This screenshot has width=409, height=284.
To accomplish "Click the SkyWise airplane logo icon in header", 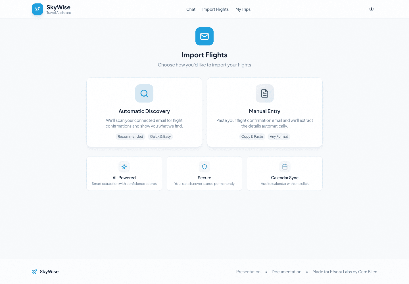I will tap(37, 9).
